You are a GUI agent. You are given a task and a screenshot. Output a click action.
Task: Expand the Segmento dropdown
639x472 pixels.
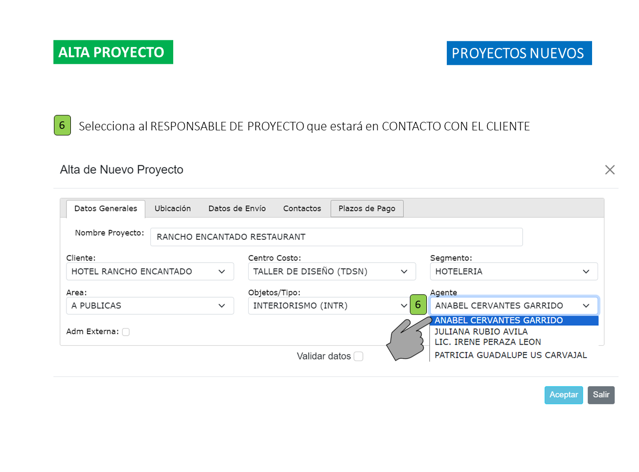click(514, 272)
